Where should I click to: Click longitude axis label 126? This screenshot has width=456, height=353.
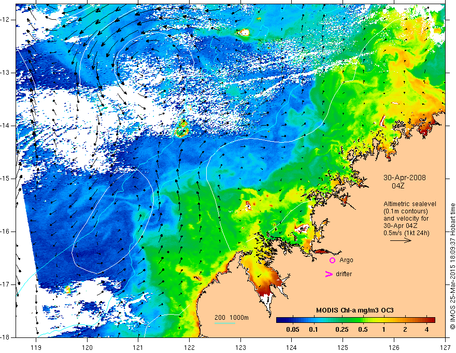point(394,347)
